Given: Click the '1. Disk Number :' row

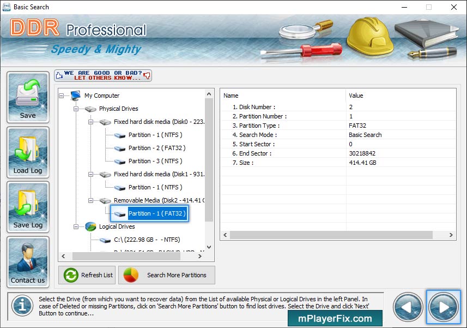Looking at the screenshot, I should [338, 107].
